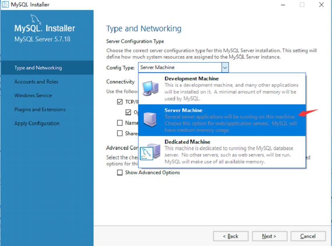This screenshot has width=332, height=246.
Task: Open the Config Type dropdown arrow
Action: point(225,67)
